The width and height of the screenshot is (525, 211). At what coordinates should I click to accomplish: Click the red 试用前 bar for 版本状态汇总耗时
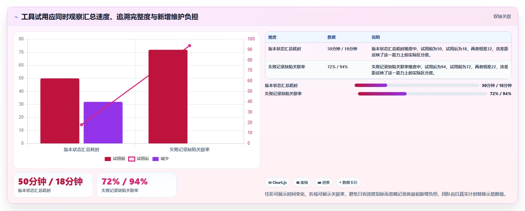60,111
